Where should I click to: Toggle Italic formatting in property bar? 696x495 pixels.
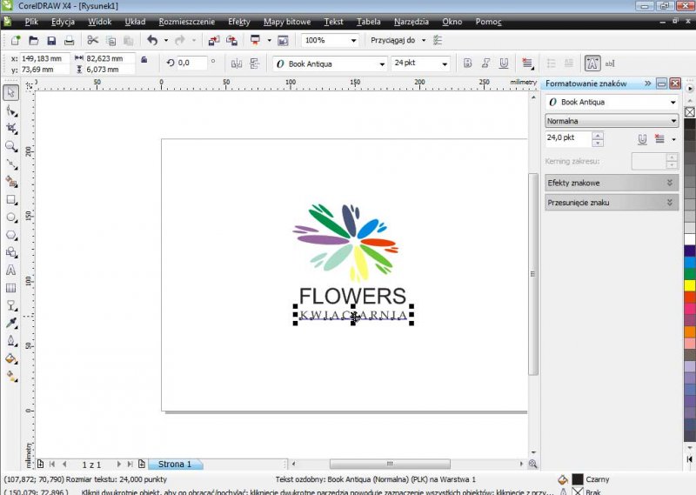tap(485, 64)
